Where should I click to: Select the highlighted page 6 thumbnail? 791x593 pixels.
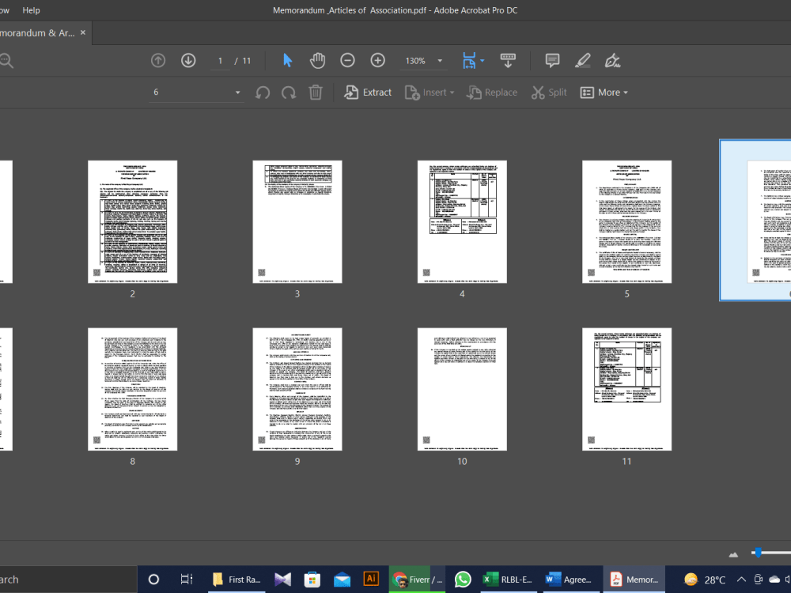click(755, 221)
